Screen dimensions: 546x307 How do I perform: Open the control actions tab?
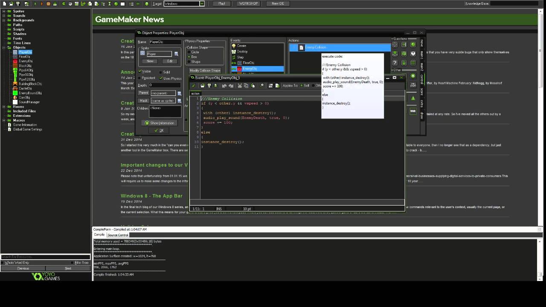click(422, 79)
